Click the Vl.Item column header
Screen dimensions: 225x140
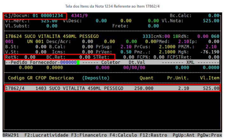pyautogui.click(x=210, y=78)
